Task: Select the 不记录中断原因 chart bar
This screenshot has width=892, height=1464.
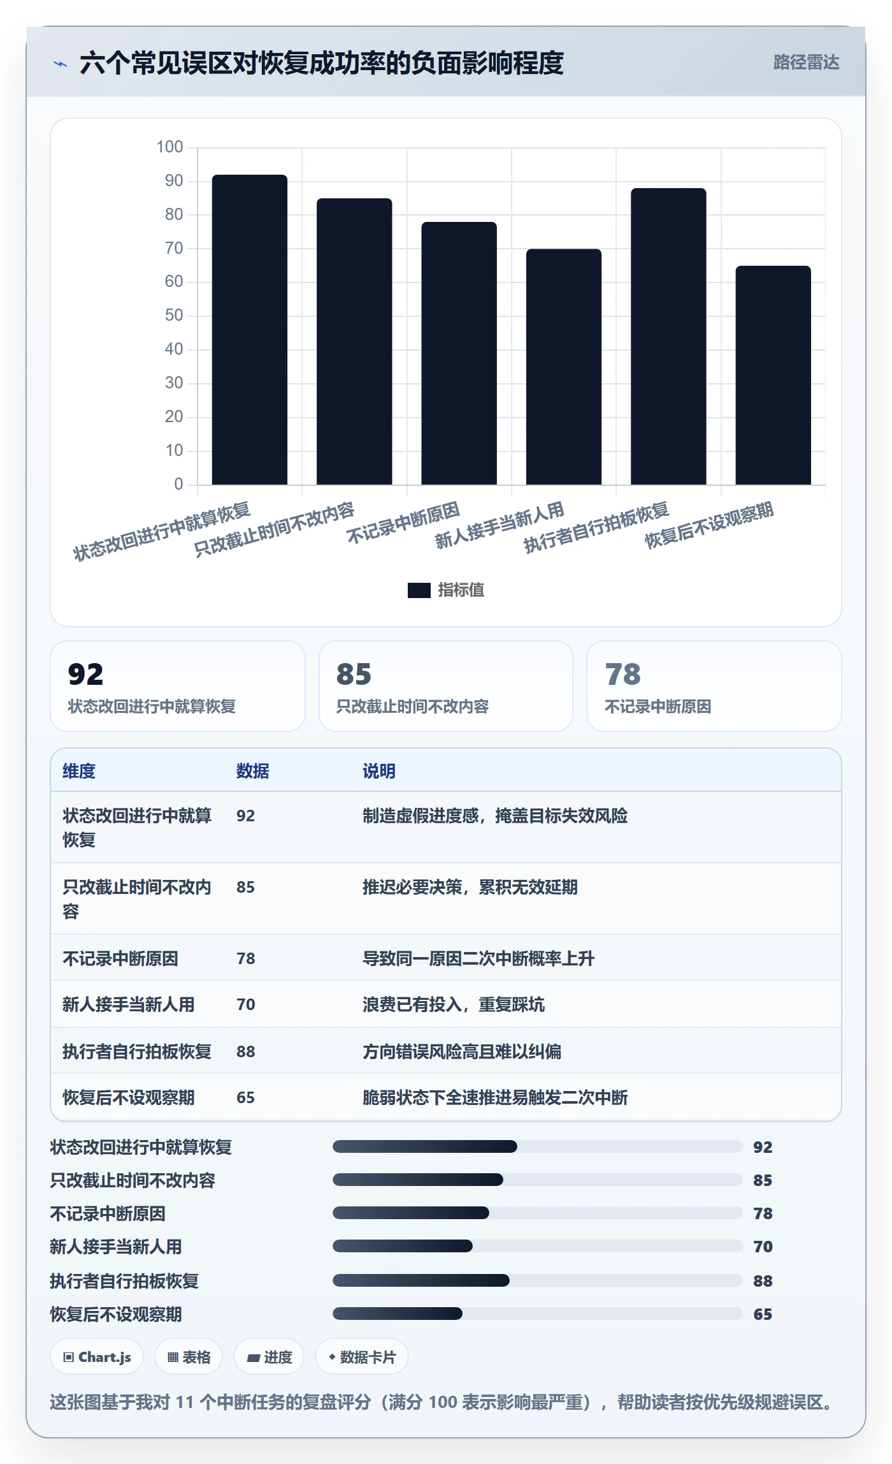Action: tap(459, 353)
